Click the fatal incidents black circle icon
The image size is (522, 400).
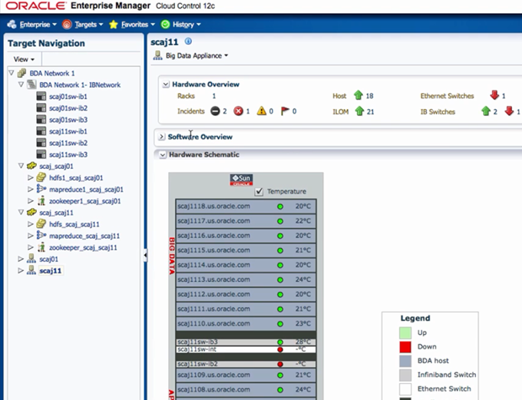point(215,111)
